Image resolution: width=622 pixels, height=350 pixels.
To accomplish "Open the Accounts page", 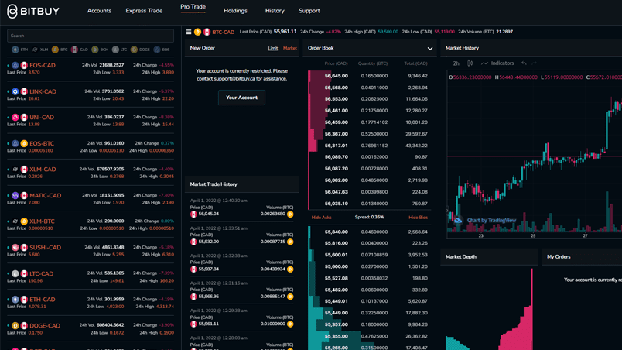I will (99, 11).
